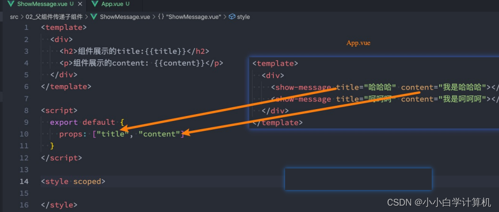Image resolution: width=499 pixels, height=212 pixels.
Task: Open the quoted "ShowMessage.vue" symbol breadcrumb
Action: (x=194, y=17)
